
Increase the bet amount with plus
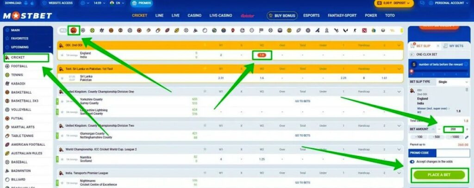point(467,129)
